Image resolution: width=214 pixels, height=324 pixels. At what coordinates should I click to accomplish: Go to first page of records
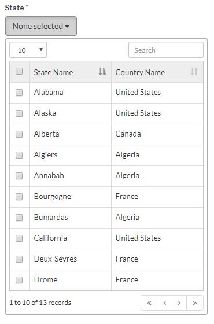(x=149, y=303)
